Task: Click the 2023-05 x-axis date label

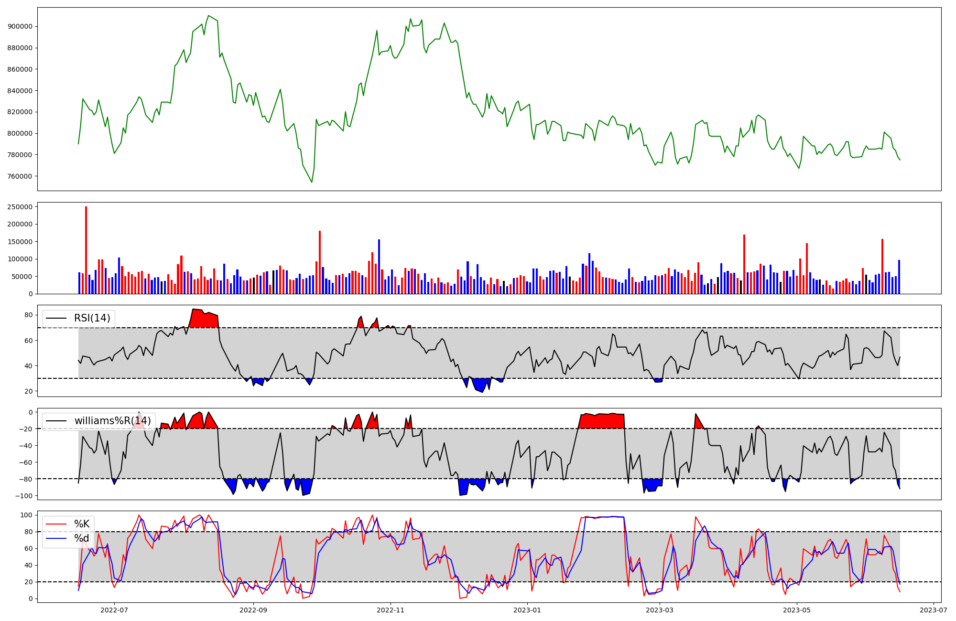Action: click(x=797, y=610)
